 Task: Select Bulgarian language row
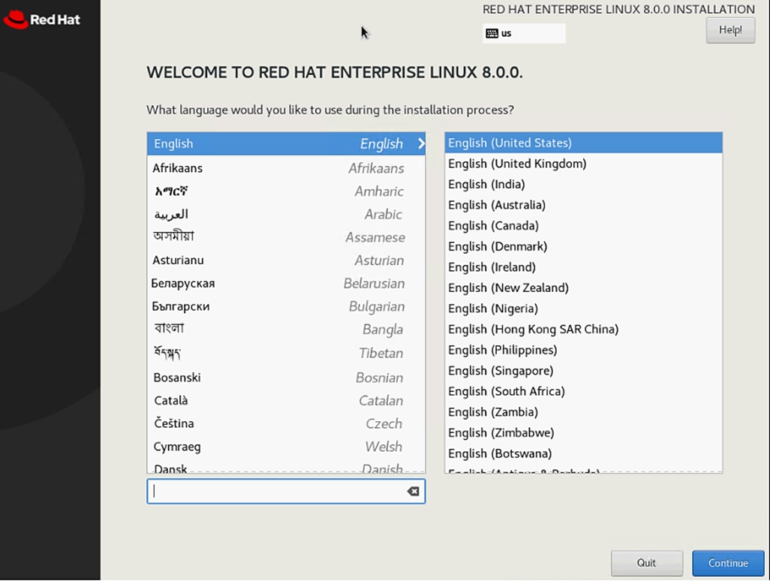[x=286, y=306]
